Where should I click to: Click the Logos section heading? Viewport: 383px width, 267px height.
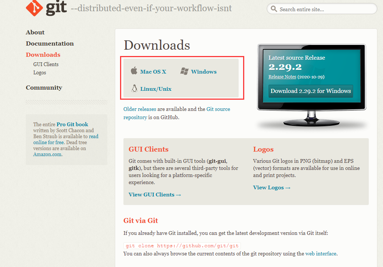(263, 149)
